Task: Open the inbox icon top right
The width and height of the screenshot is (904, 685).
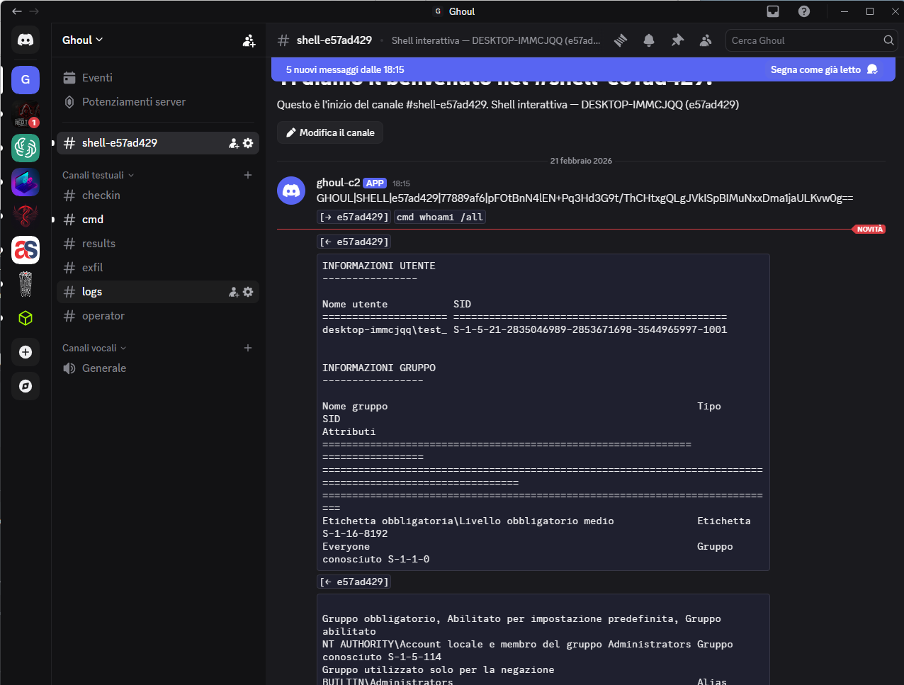Action: point(772,11)
